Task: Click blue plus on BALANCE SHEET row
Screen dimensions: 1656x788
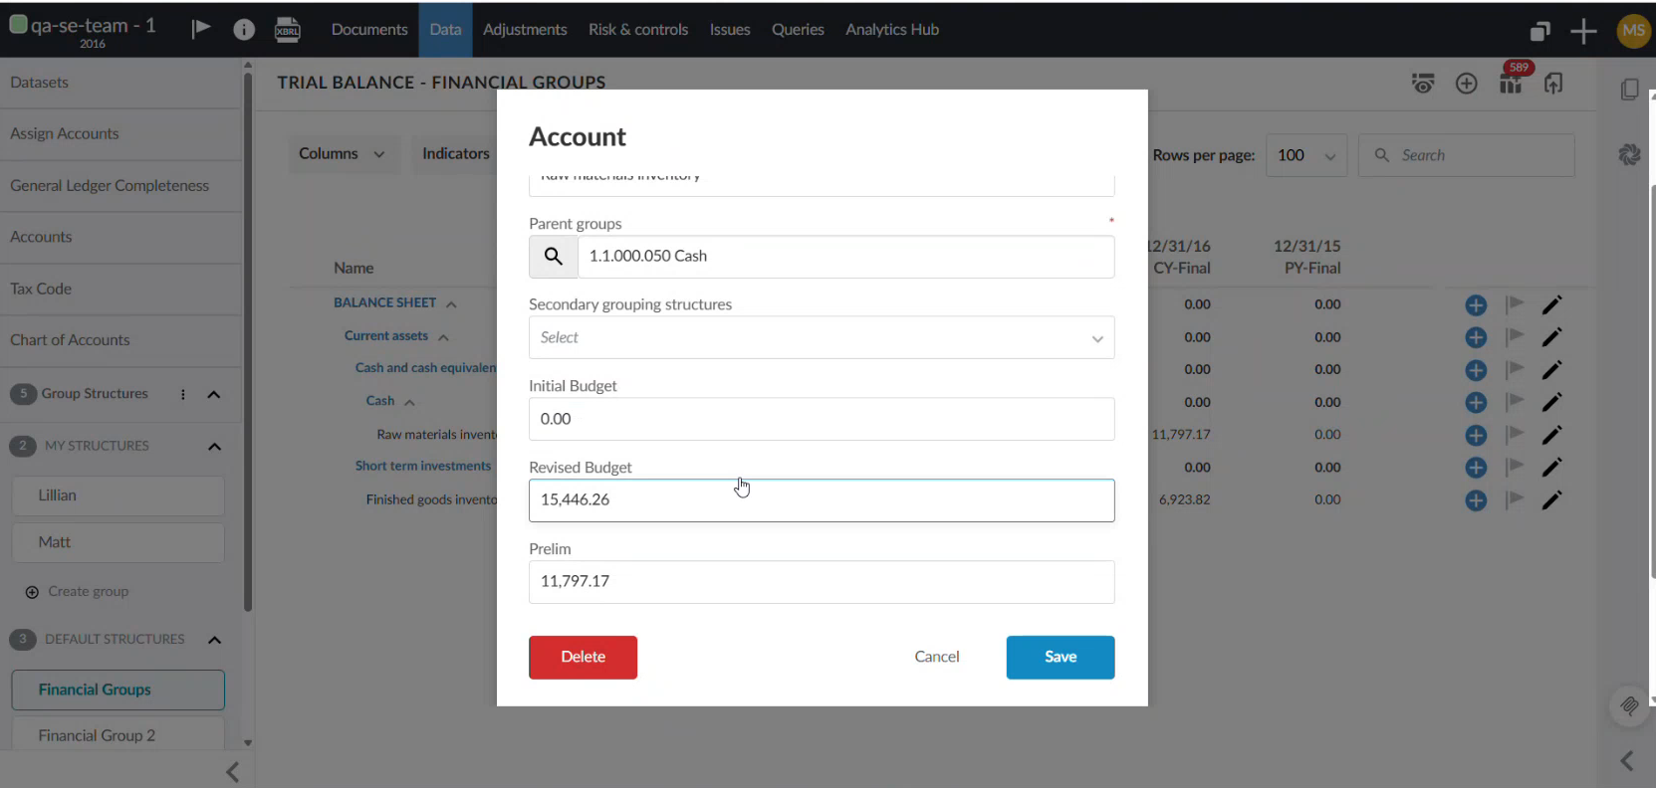Action: 1476,305
